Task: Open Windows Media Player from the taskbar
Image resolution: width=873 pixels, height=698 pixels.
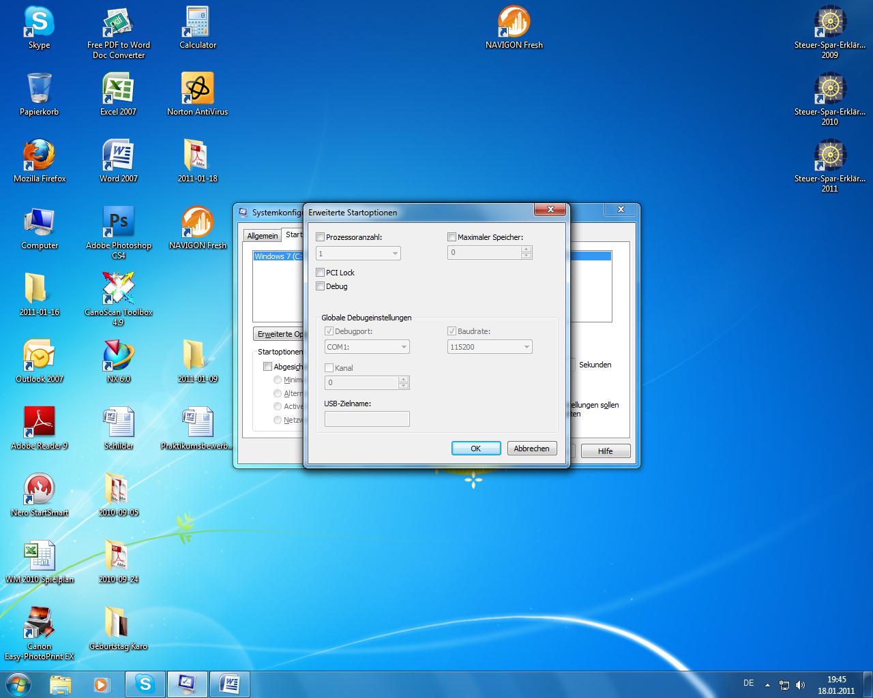Action: coord(101,684)
